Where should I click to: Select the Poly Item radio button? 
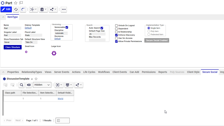click(x=149, y=31)
